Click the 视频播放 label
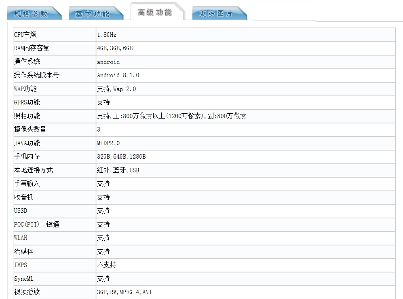Image resolution: width=403 pixels, height=299 pixels. point(27,292)
